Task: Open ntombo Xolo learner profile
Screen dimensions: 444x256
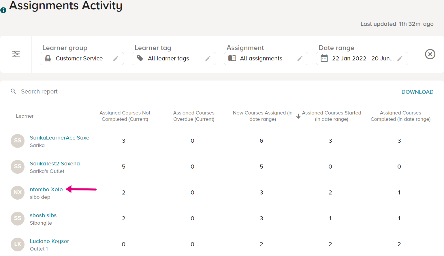Action: pyautogui.click(x=46, y=189)
